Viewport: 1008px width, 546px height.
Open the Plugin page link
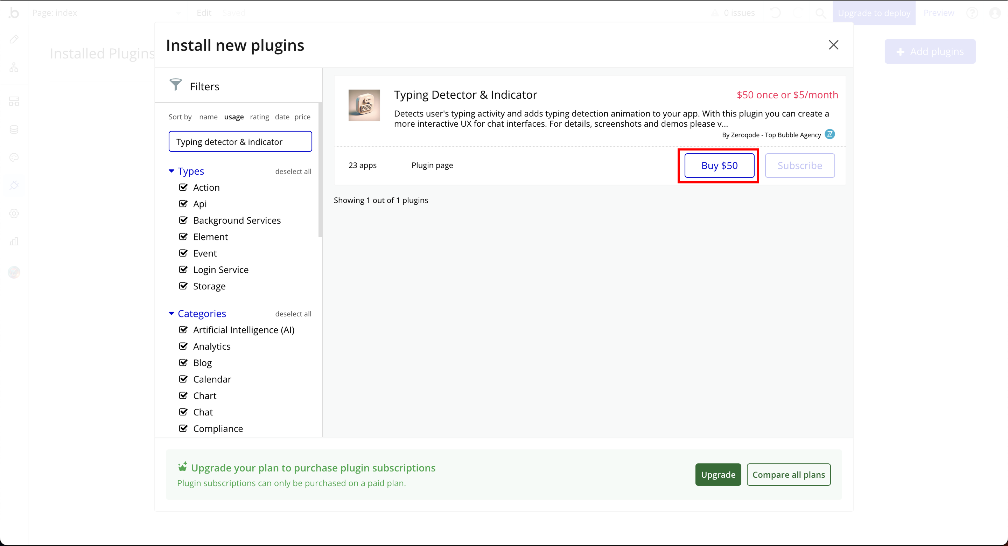click(x=432, y=165)
